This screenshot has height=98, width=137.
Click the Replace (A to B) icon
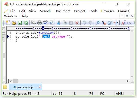tap(104, 23)
